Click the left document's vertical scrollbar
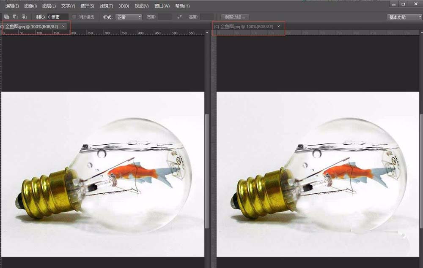Viewport: 423px width, 268px height. click(207, 169)
